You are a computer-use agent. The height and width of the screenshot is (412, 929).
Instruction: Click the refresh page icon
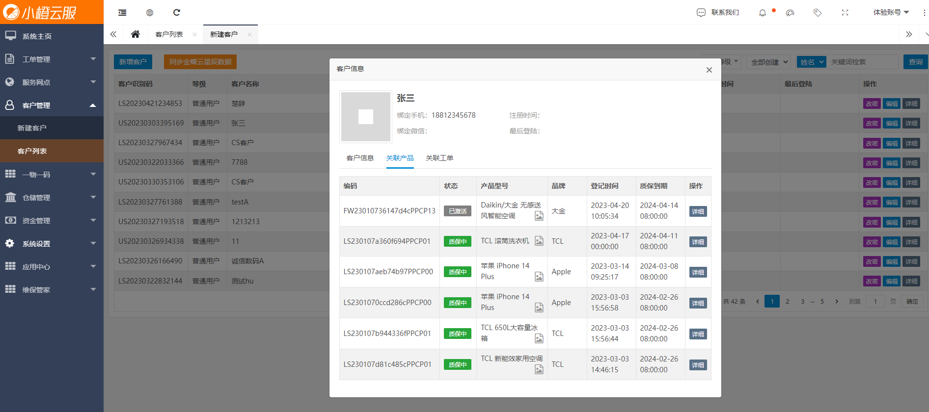pyautogui.click(x=177, y=12)
